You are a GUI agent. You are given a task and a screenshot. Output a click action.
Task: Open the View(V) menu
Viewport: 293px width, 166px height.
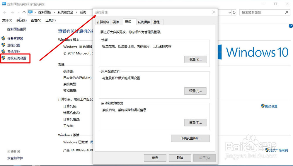pos(36,20)
